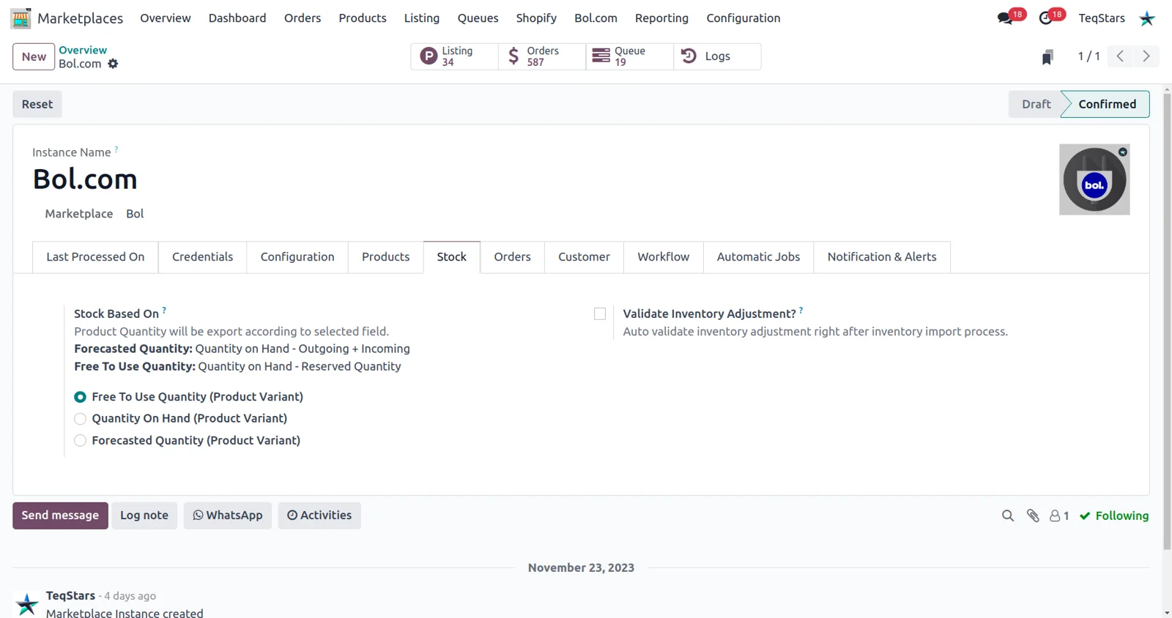The width and height of the screenshot is (1172, 618).
Task: Go to previous record arrow
Action: tap(1120, 56)
